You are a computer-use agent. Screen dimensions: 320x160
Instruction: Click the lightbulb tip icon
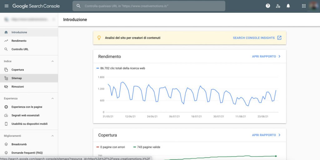tap(99, 38)
